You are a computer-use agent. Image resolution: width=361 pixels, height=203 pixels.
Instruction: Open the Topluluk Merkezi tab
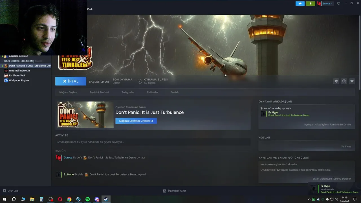tap(99, 92)
